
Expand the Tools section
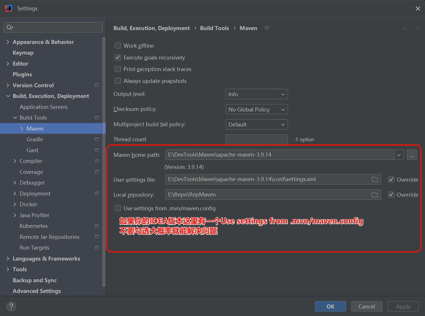point(8,269)
